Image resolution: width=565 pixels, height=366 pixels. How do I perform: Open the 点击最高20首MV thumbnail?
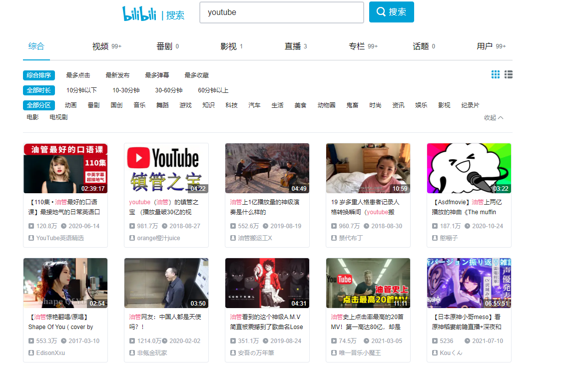tap(368, 283)
